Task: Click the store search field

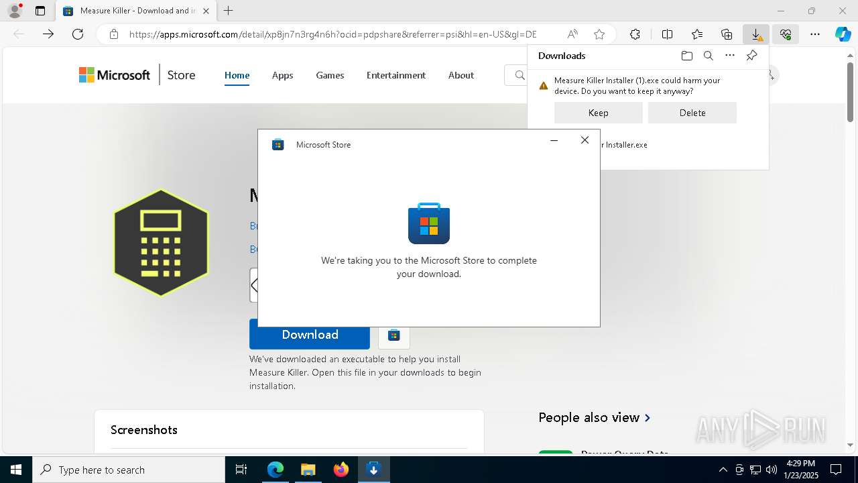Action: (516, 75)
